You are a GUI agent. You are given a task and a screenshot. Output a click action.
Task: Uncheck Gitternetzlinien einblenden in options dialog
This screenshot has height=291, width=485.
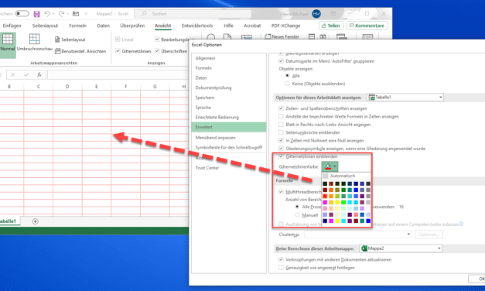pyautogui.click(x=281, y=156)
